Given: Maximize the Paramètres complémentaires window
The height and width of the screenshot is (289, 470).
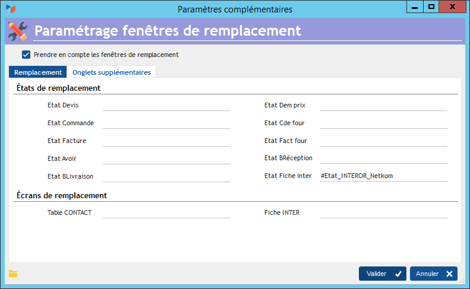Looking at the screenshot, I should click(x=431, y=7).
